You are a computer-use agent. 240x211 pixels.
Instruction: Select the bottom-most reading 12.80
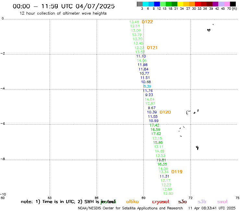tap(168, 193)
